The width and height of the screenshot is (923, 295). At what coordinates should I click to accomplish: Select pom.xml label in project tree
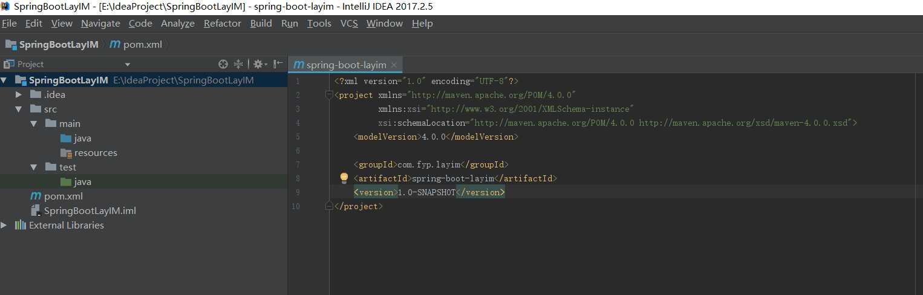64,196
